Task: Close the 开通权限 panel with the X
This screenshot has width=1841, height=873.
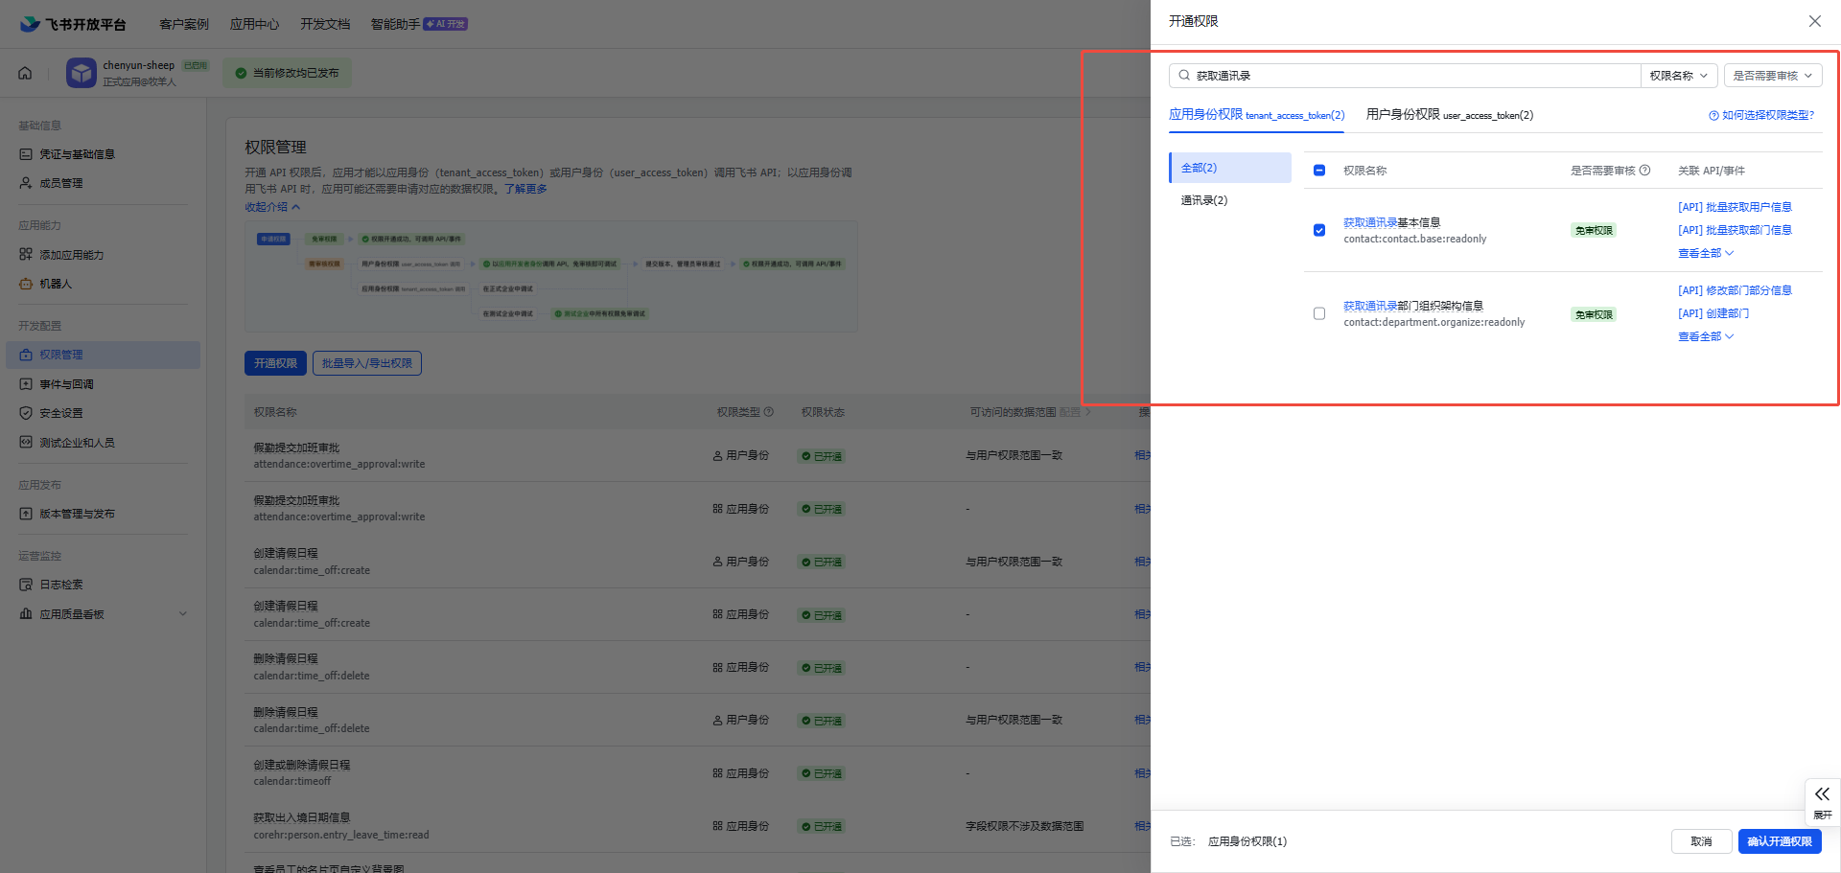Action: [1814, 21]
